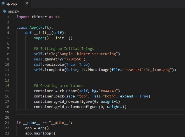Click on container.grid_rowconfigure line

click(77, 102)
